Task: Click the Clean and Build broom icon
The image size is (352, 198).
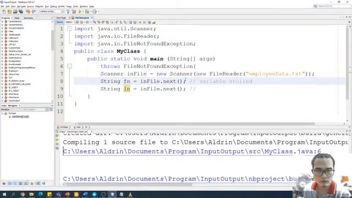Action: (x=74, y=12)
